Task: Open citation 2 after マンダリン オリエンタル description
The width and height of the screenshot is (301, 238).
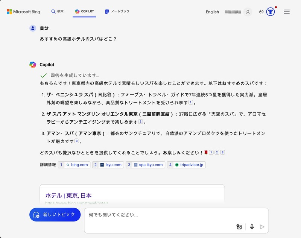Action: pyautogui.click(x=140, y=121)
